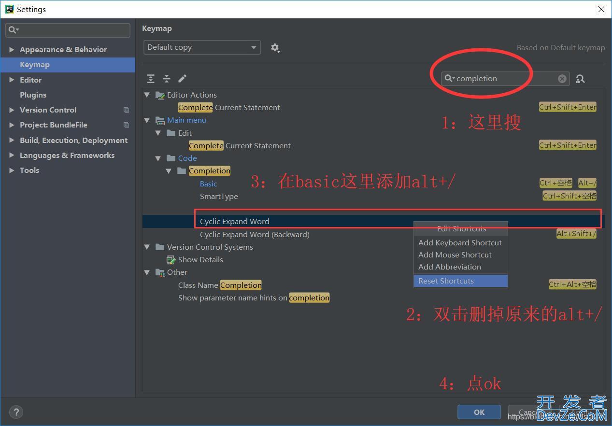612x426 pixels.
Task: Clear the completion search text with the X icon
Action: [x=562, y=79]
